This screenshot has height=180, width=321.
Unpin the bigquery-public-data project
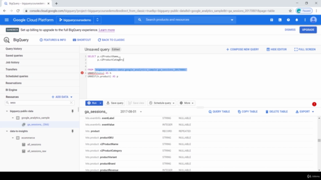coord(72,111)
